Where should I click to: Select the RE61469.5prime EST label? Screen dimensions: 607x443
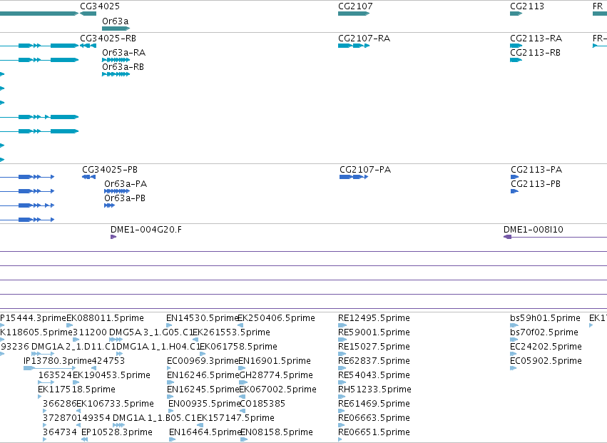374,404
